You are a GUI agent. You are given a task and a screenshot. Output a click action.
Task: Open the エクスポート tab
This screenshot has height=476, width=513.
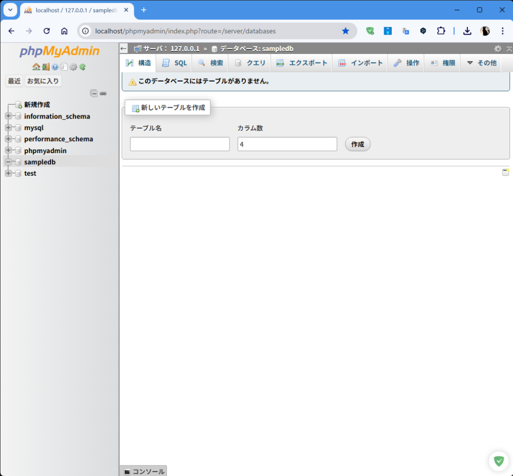[x=302, y=63]
